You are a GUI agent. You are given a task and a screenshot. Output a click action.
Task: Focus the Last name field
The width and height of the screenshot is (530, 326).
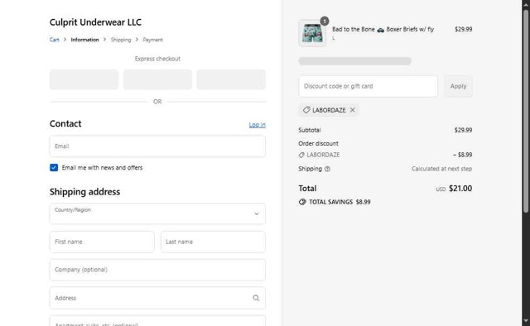pyautogui.click(x=214, y=242)
